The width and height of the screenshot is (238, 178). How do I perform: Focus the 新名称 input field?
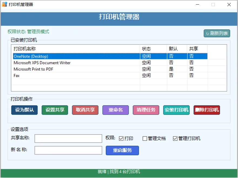[68, 150]
